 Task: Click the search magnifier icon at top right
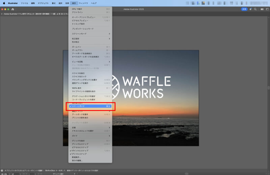click(255, 9)
